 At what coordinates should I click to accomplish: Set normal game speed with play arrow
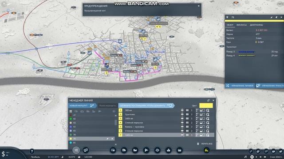256,157
